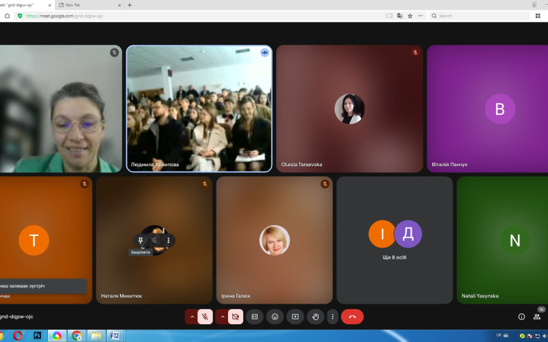Open tile options for Наталя Микитюк
Screen dimensions: 548x342
169,241
